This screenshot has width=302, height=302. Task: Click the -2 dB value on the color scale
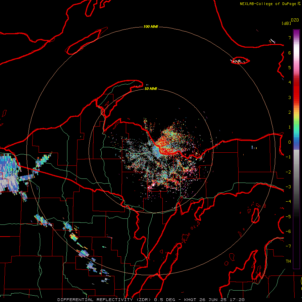288,172
